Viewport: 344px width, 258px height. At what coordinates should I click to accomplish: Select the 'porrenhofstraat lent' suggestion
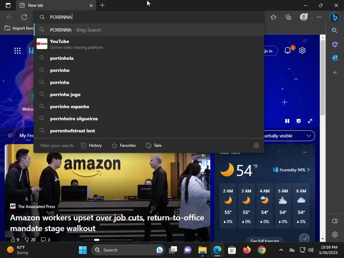(x=149, y=131)
